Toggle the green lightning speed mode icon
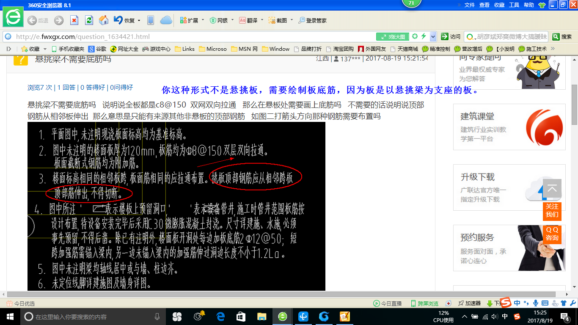Image resolution: width=578 pixels, height=325 pixels. tap(424, 36)
